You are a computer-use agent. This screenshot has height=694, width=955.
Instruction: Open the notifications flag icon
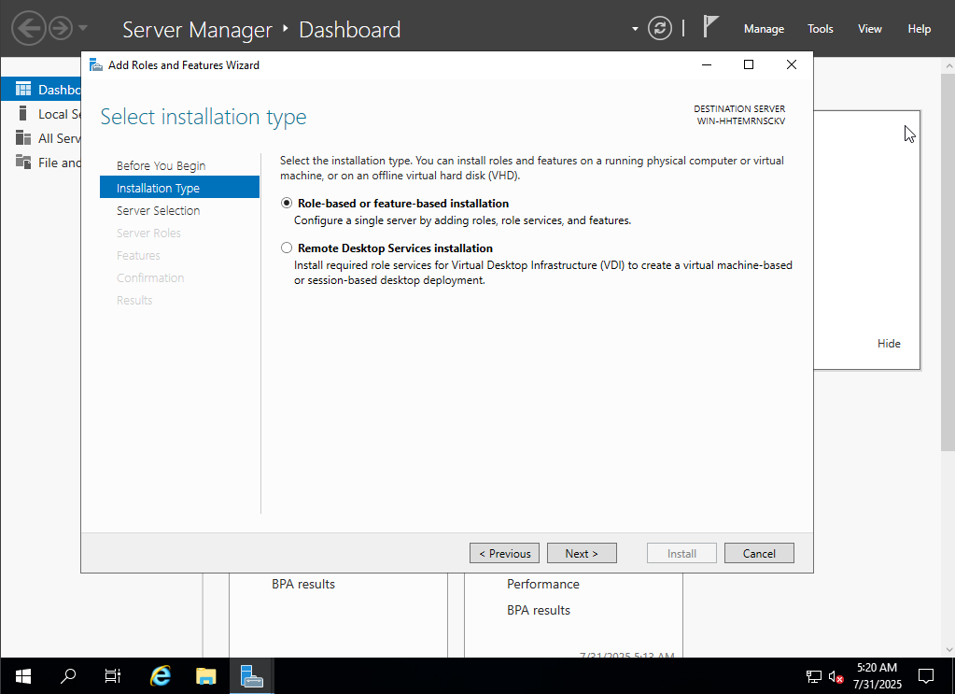tap(710, 27)
